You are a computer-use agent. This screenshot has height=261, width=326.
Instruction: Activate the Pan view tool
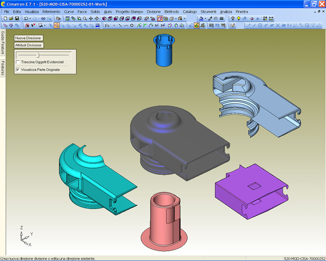[x=91, y=18]
